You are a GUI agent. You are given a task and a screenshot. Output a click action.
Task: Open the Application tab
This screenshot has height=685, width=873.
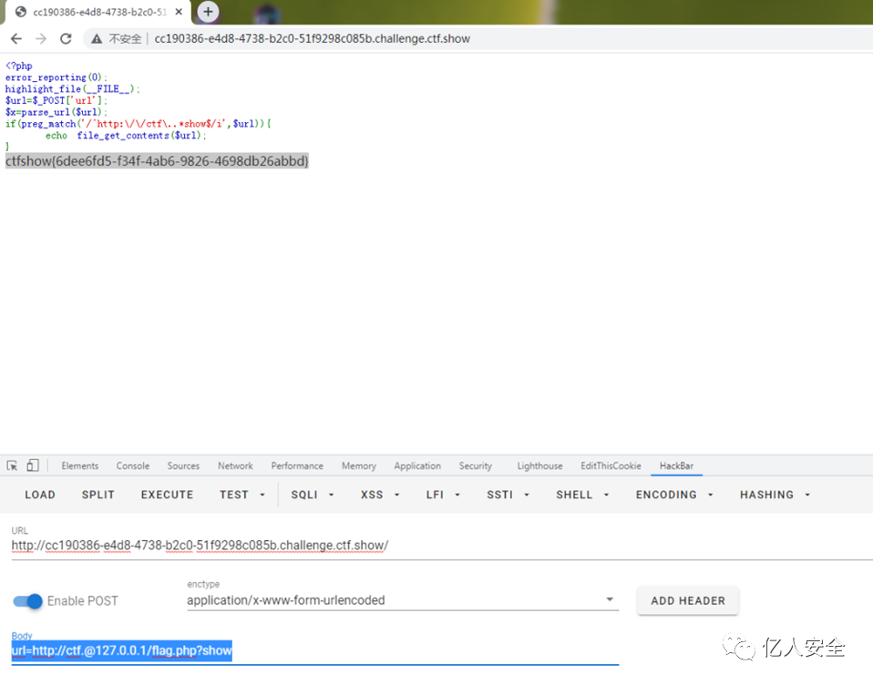(417, 465)
